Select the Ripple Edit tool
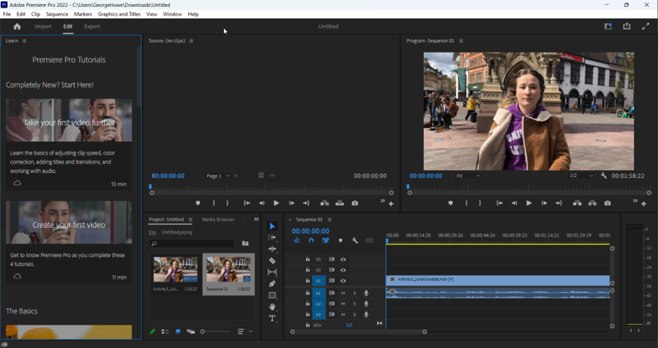Viewport: 658px width, 348px height. pos(272,249)
